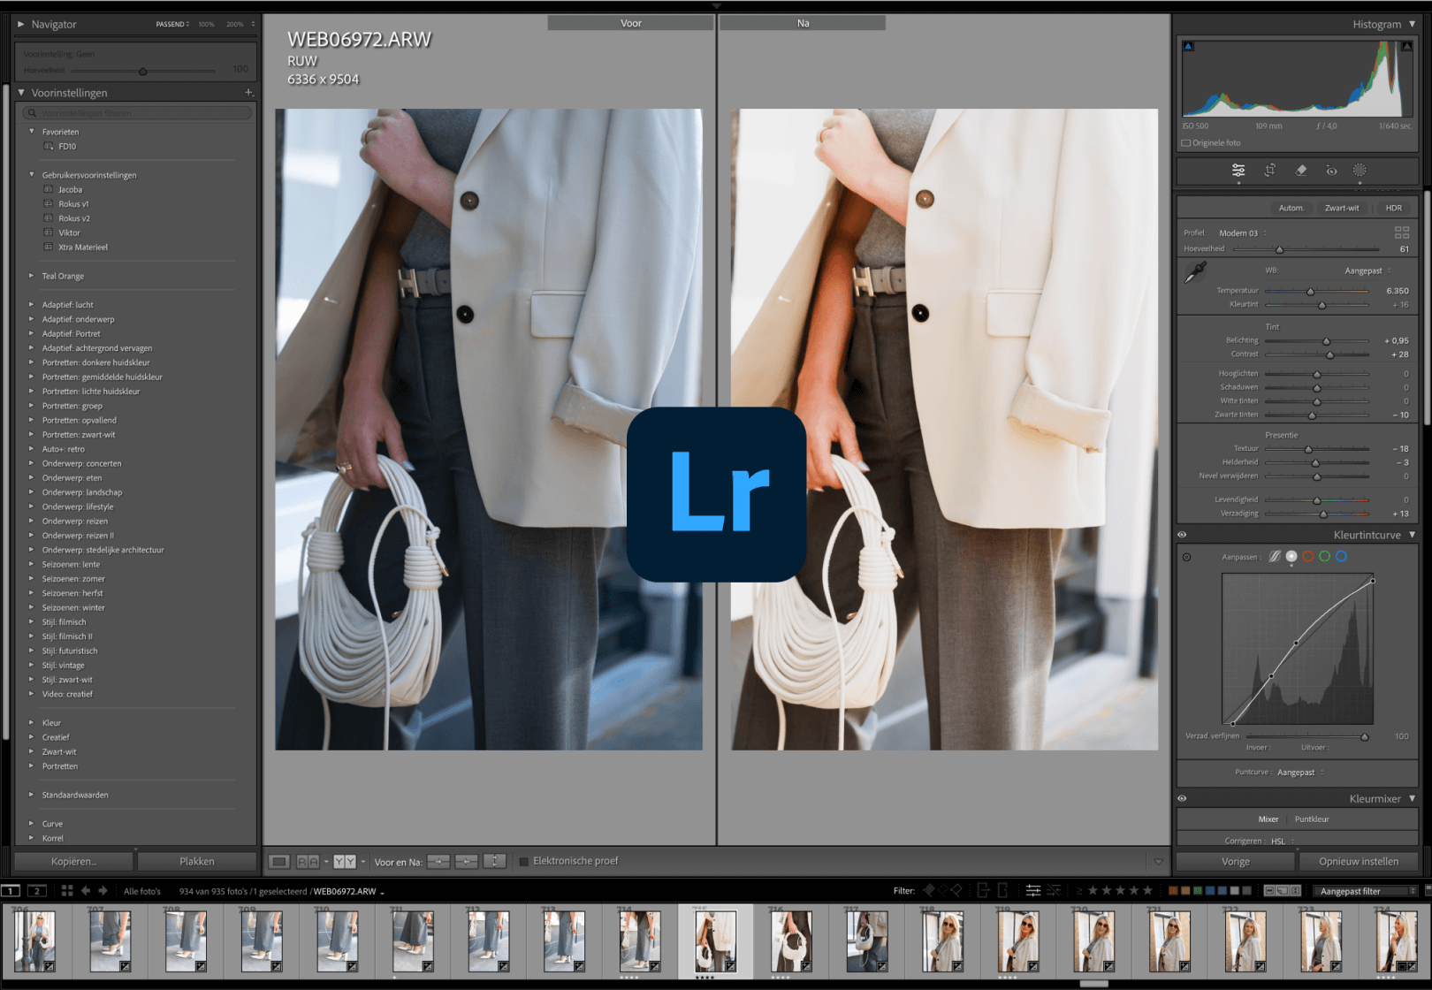The image size is (1432, 990).
Task: Open the Aangepast filter dropdown
Action: click(x=1365, y=891)
